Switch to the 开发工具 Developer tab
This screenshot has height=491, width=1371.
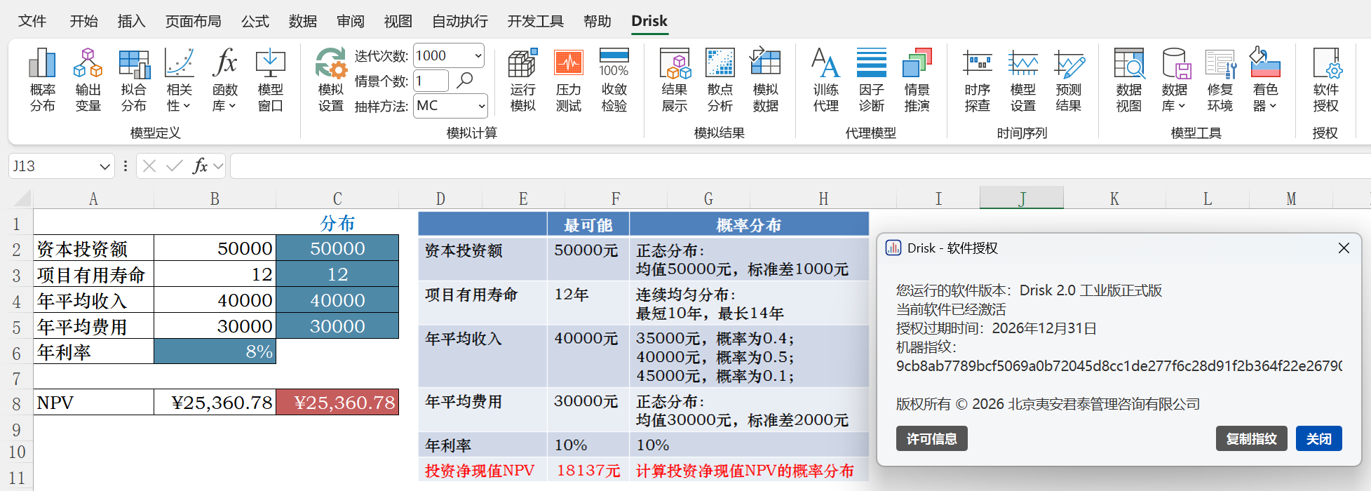[x=536, y=21]
